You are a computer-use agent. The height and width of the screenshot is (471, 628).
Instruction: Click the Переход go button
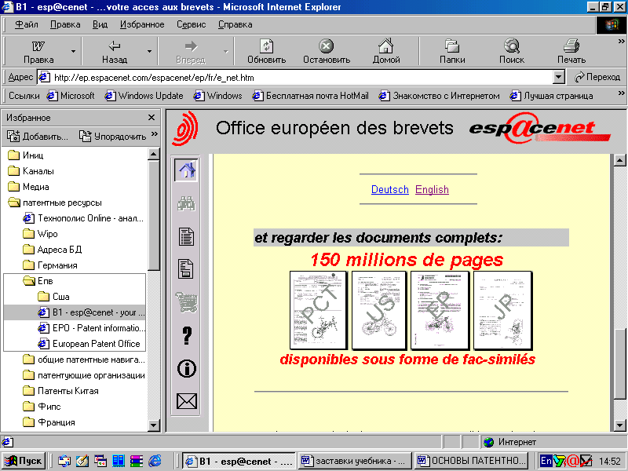597,77
